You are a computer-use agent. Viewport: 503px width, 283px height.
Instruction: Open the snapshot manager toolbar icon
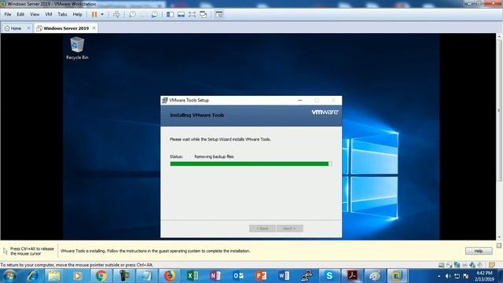click(154, 14)
